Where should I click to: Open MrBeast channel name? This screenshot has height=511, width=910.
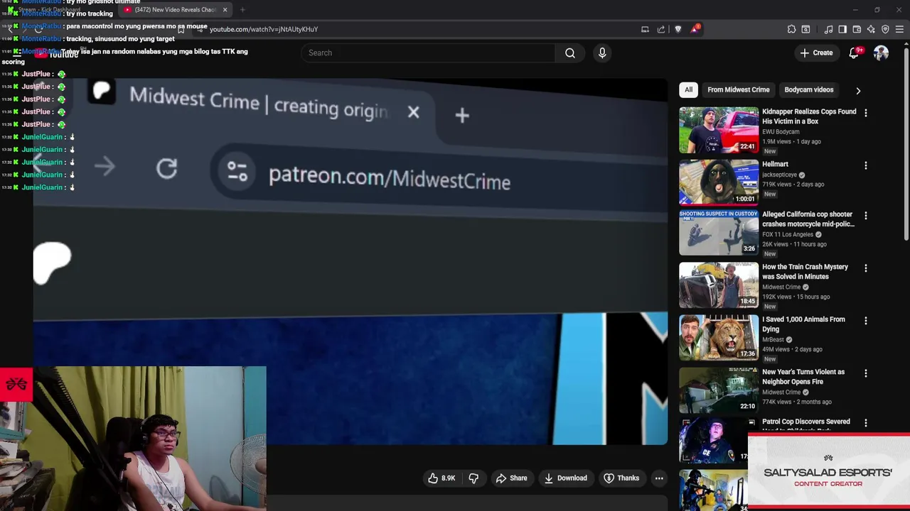(x=773, y=339)
